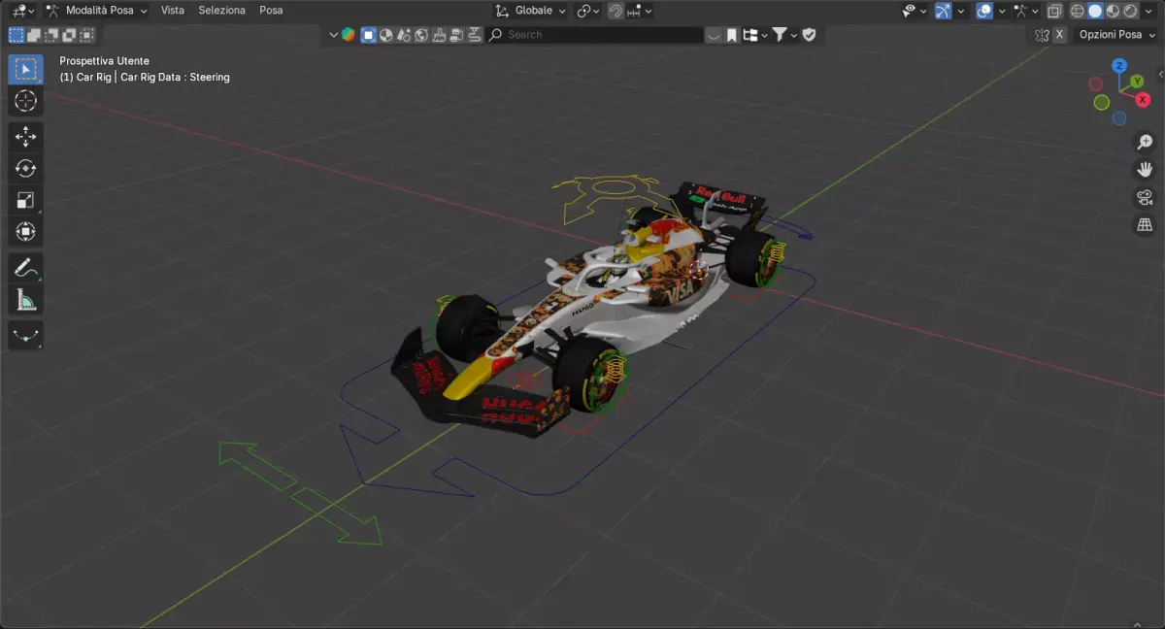
Task: Open object visibility and selectability dropdown
Action: [x=915, y=11]
